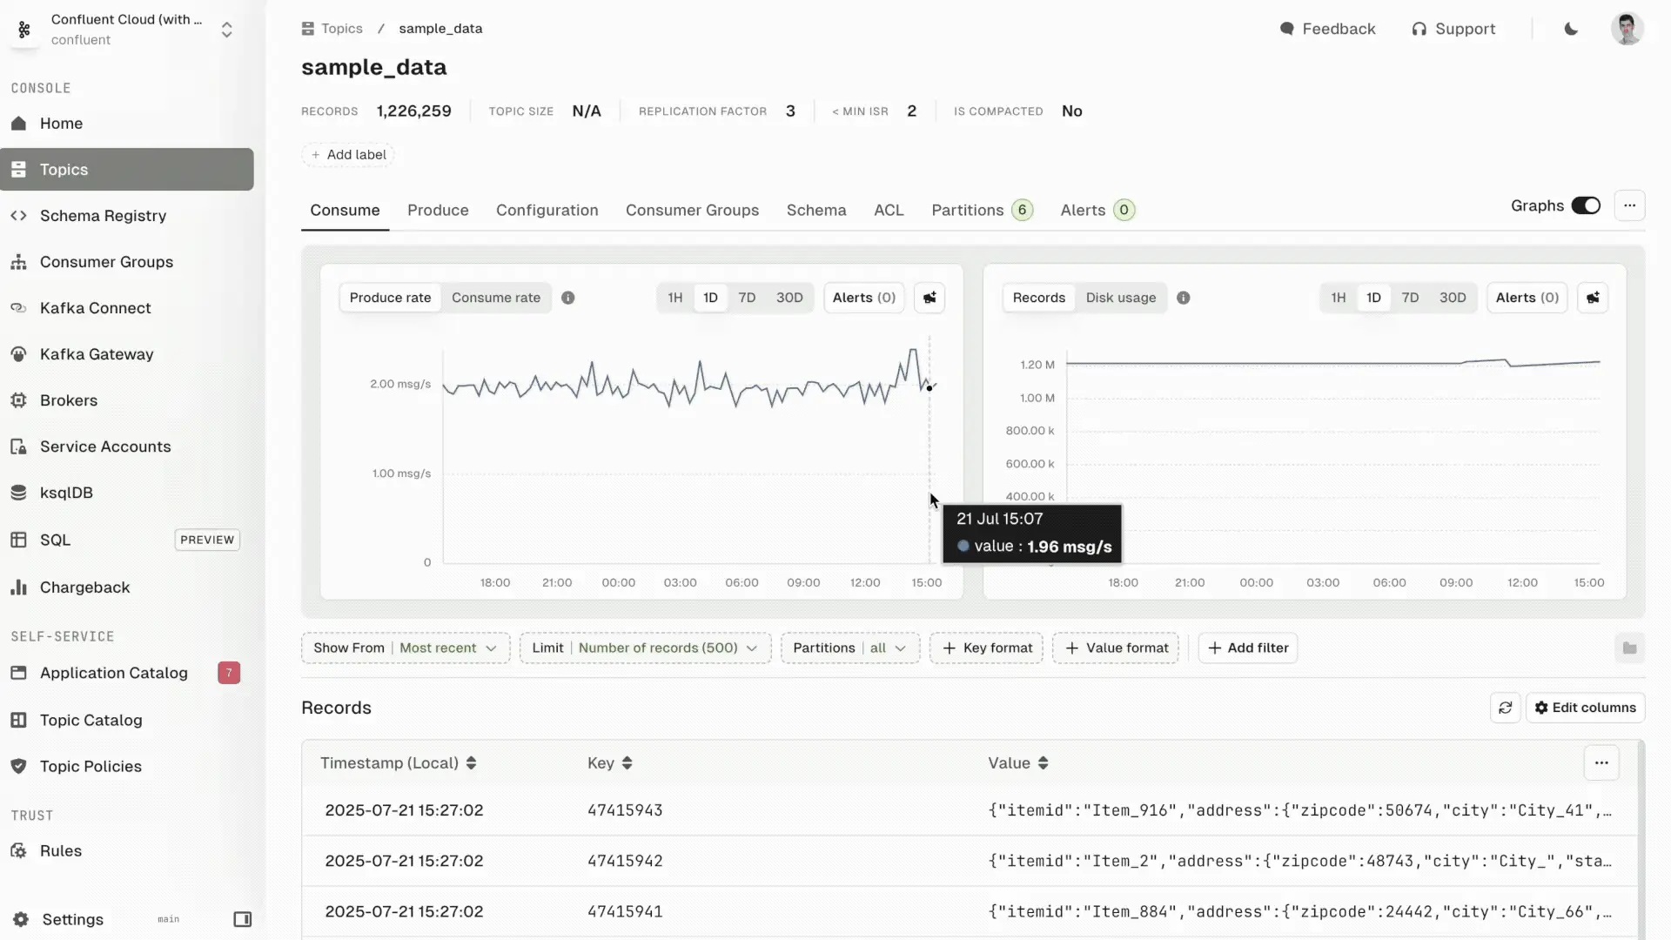Image resolution: width=1671 pixels, height=940 pixels.
Task: Open the Brokers page
Action: tap(69, 399)
